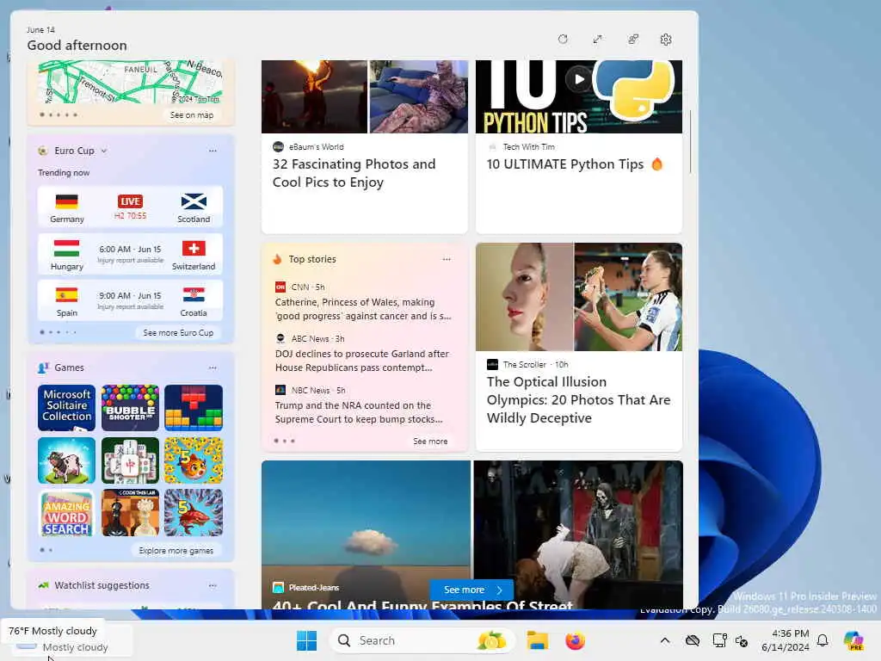Launch the red fish game tile
881x661 pixels.
pyautogui.click(x=194, y=513)
